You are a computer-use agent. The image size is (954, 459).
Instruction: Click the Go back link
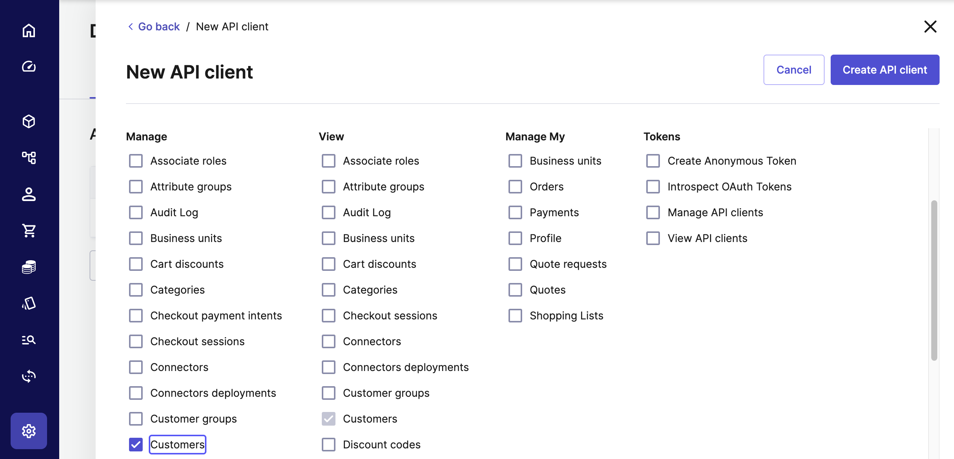pyautogui.click(x=158, y=27)
